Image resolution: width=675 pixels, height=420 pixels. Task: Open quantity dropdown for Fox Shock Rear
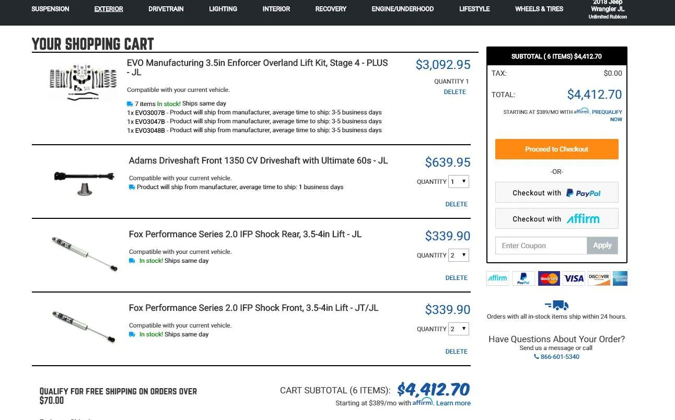pyautogui.click(x=459, y=255)
